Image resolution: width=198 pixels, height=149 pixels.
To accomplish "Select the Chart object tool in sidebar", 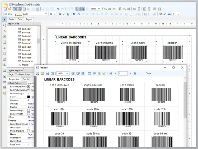I will 4,65.
